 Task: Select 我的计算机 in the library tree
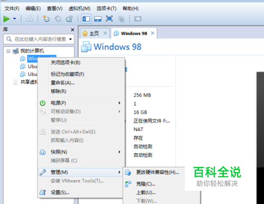pos(32,51)
